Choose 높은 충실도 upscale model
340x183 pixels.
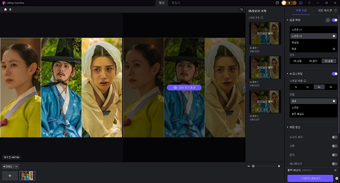(313, 114)
